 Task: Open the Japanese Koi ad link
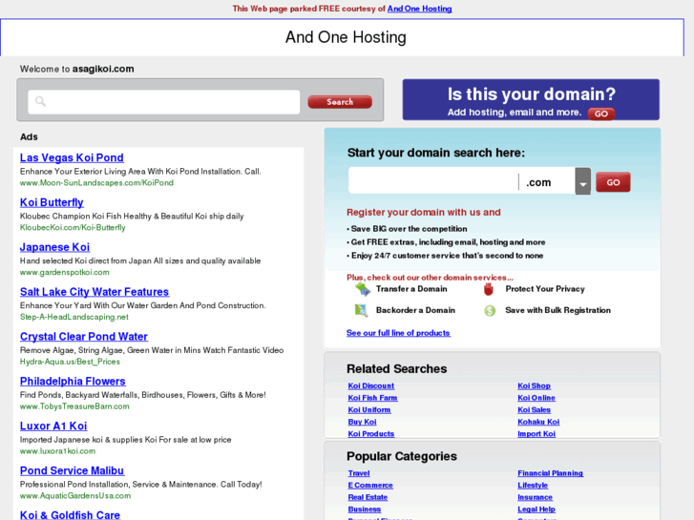[54, 247]
